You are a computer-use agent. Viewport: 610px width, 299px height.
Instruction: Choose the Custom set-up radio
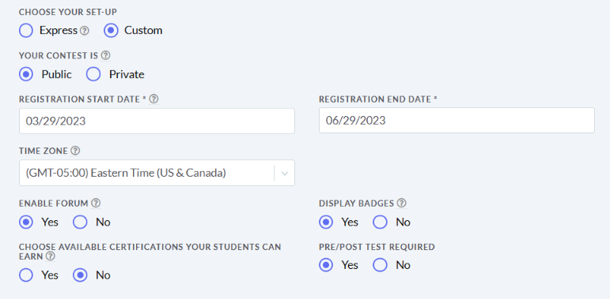(111, 30)
